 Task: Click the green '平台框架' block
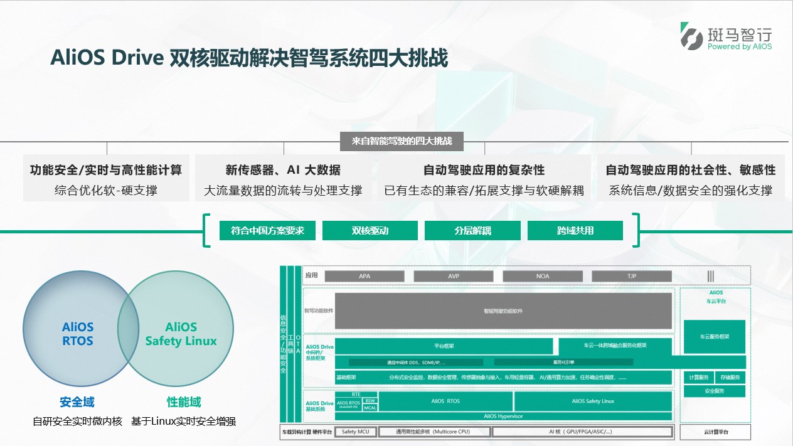pos(444,346)
